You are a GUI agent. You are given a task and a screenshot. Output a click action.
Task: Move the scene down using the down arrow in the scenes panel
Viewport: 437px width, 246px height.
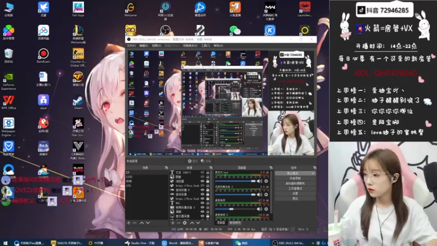point(147,223)
